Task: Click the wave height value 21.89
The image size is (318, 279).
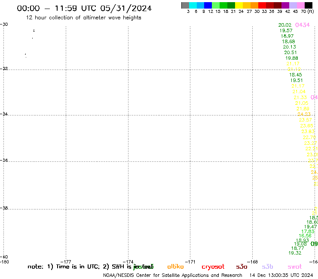Action: (x=303, y=109)
